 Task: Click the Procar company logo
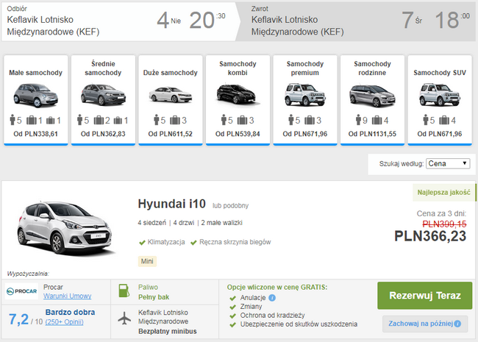(21, 291)
